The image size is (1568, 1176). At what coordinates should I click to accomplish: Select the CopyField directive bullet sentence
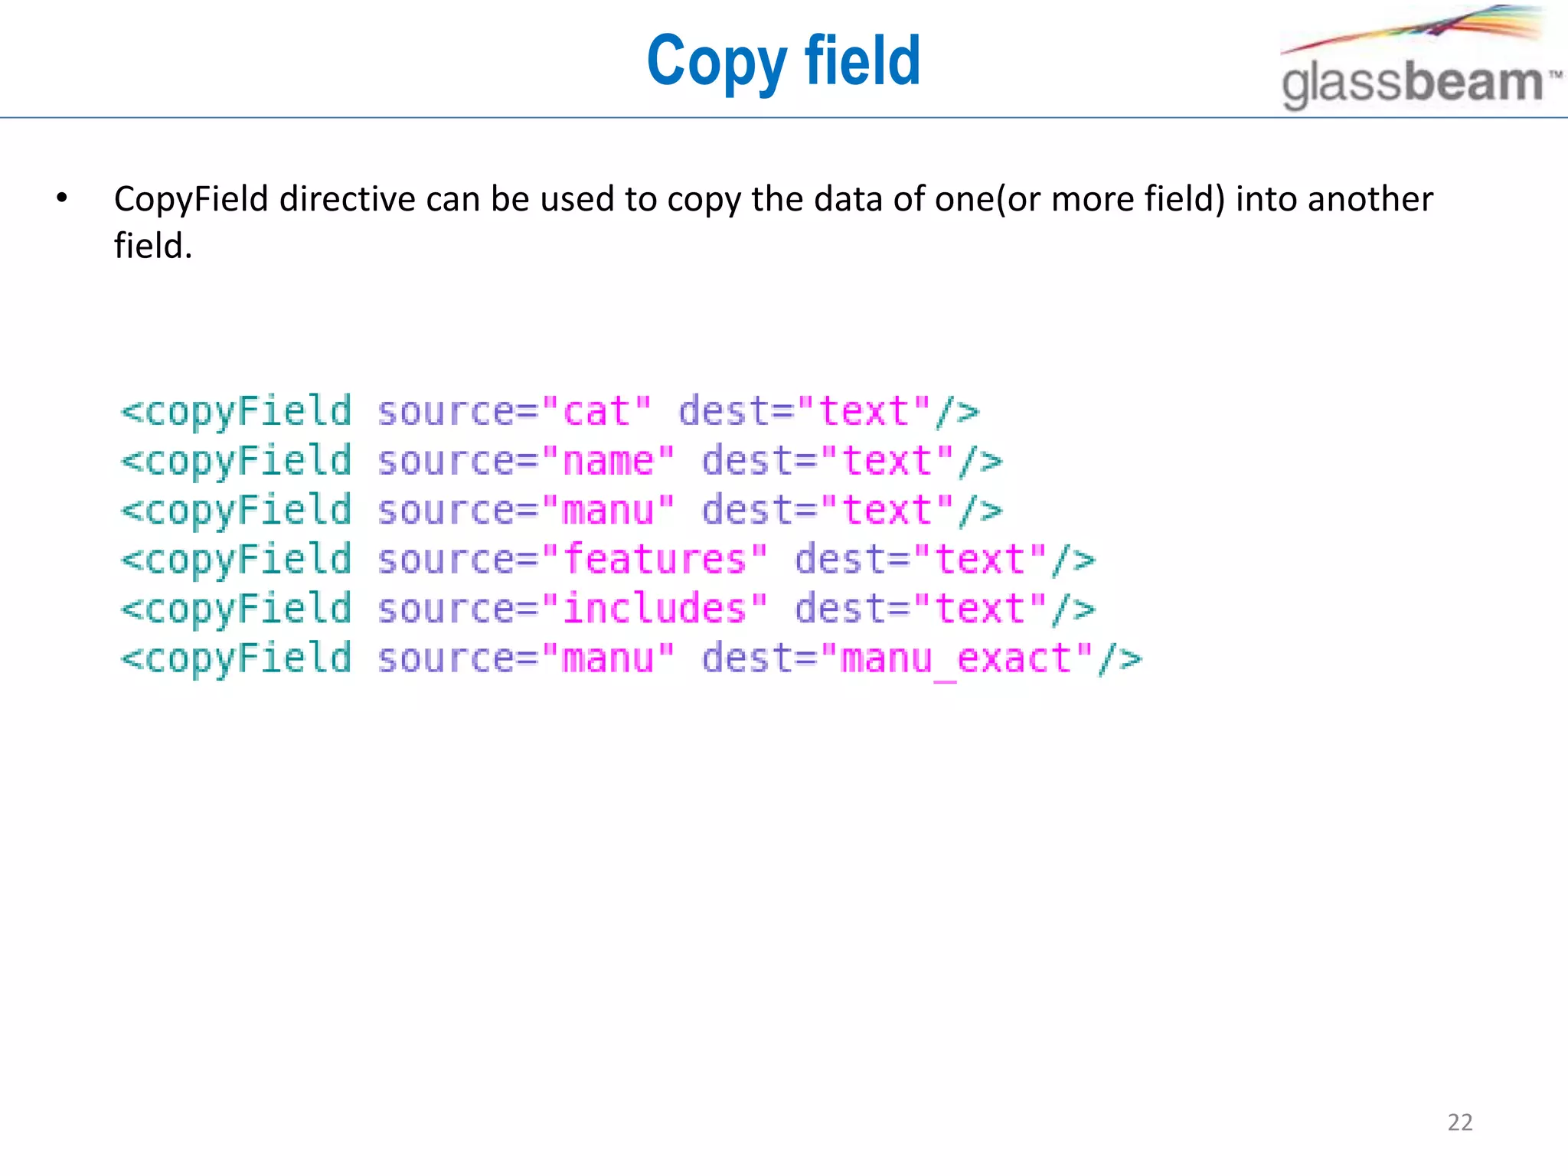(x=773, y=222)
